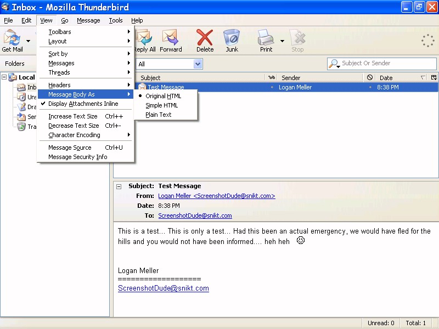Click the Total: 1 status text
Image resolution: width=439 pixels, height=329 pixels.
pos(416,323)
